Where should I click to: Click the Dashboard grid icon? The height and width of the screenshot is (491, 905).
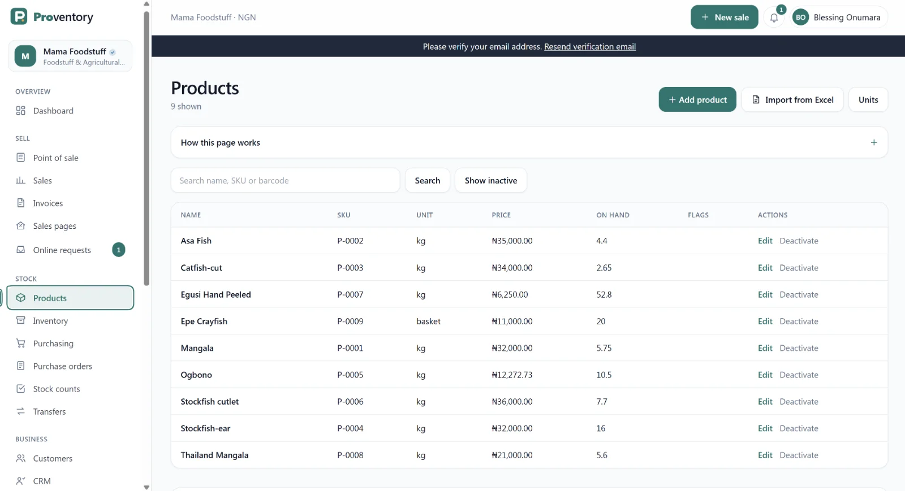click(x=21, y=111)
